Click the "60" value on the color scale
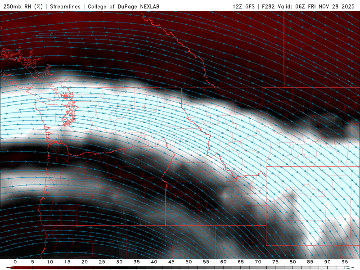360x270 pixels. click(x=223, y=262)
